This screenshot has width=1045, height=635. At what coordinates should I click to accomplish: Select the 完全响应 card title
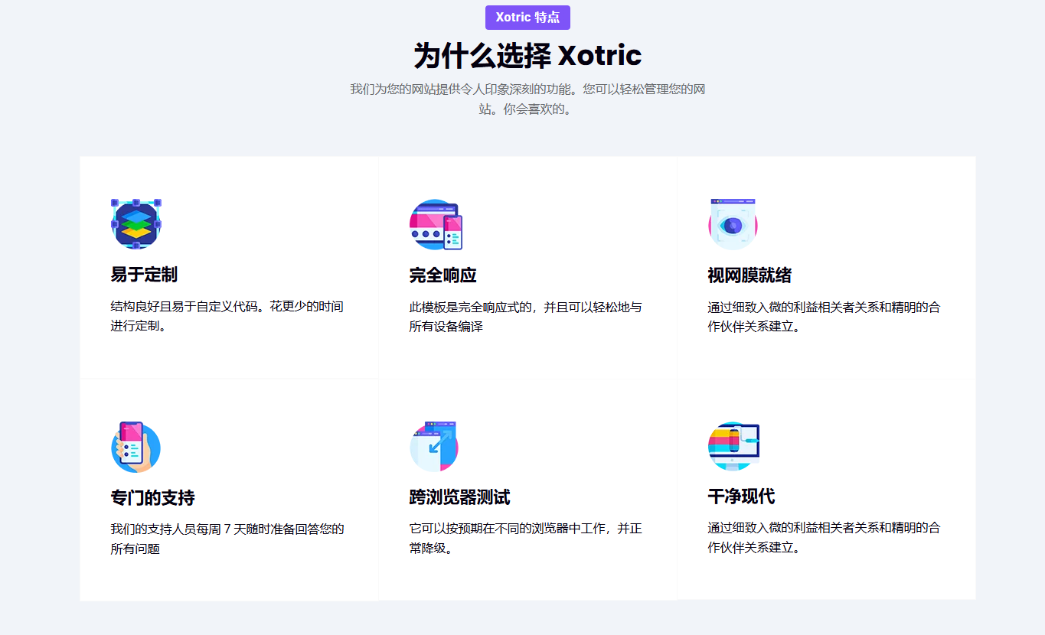(x=443, y=275)
